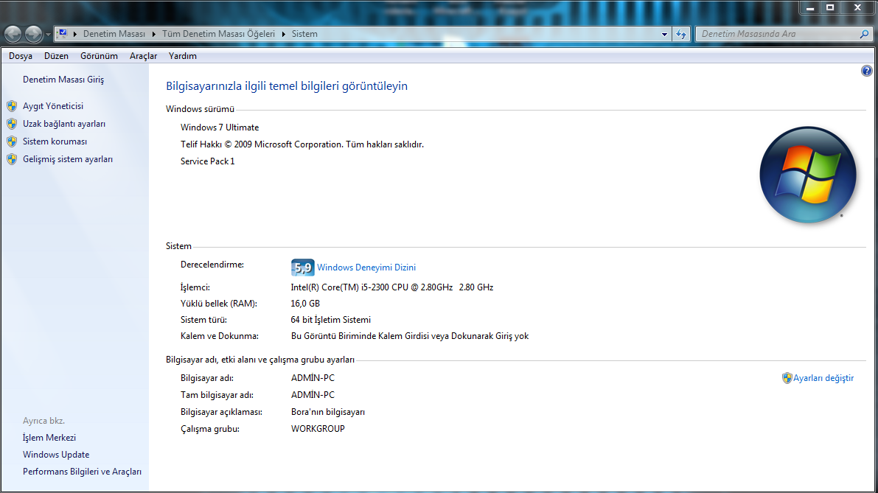Maximize the Sistem window
The image size is (878, 493).
pos(830,8)
